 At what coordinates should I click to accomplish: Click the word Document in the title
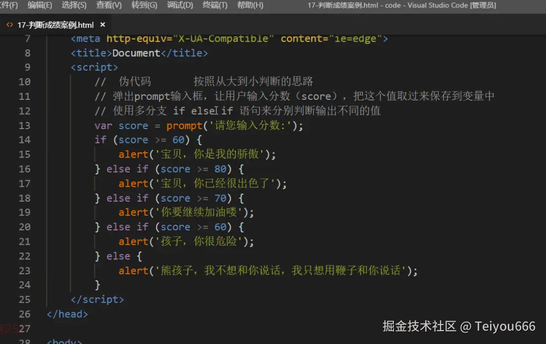pos(136,53)
